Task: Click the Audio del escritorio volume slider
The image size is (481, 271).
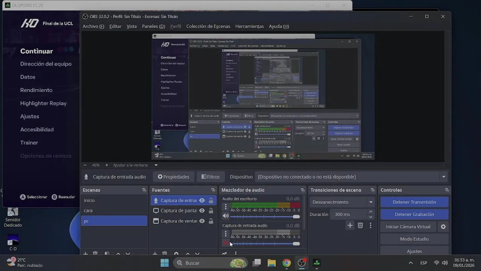Action: (x=266, y=216)
